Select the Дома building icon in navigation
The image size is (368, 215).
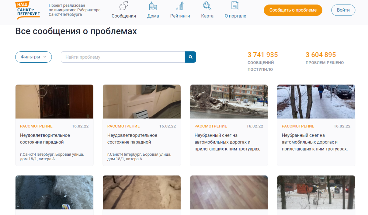click(x=153, y=7)
